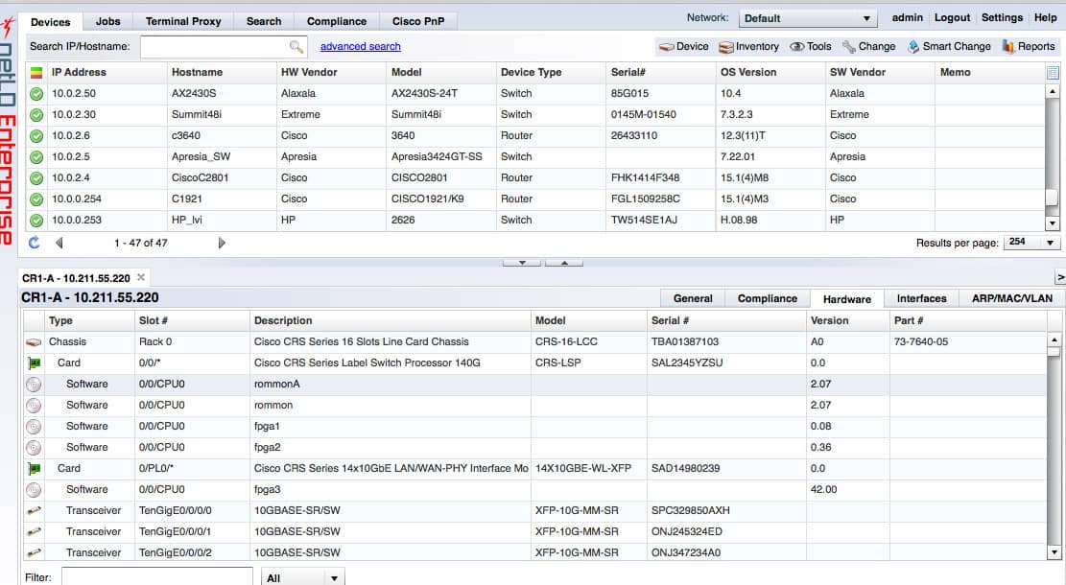The width and height of the screenshot is (1066, 585).
Task: Click the green status icon for 10.0.2.30
Action: click(x=36, y=115)
